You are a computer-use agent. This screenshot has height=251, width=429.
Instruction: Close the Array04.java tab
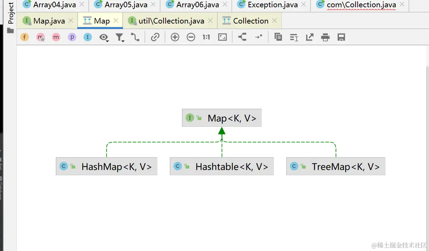(x=82, y=5)
